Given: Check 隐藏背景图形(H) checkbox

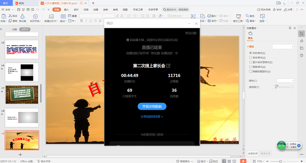Looking at the screenshot, I should point(250,72).
